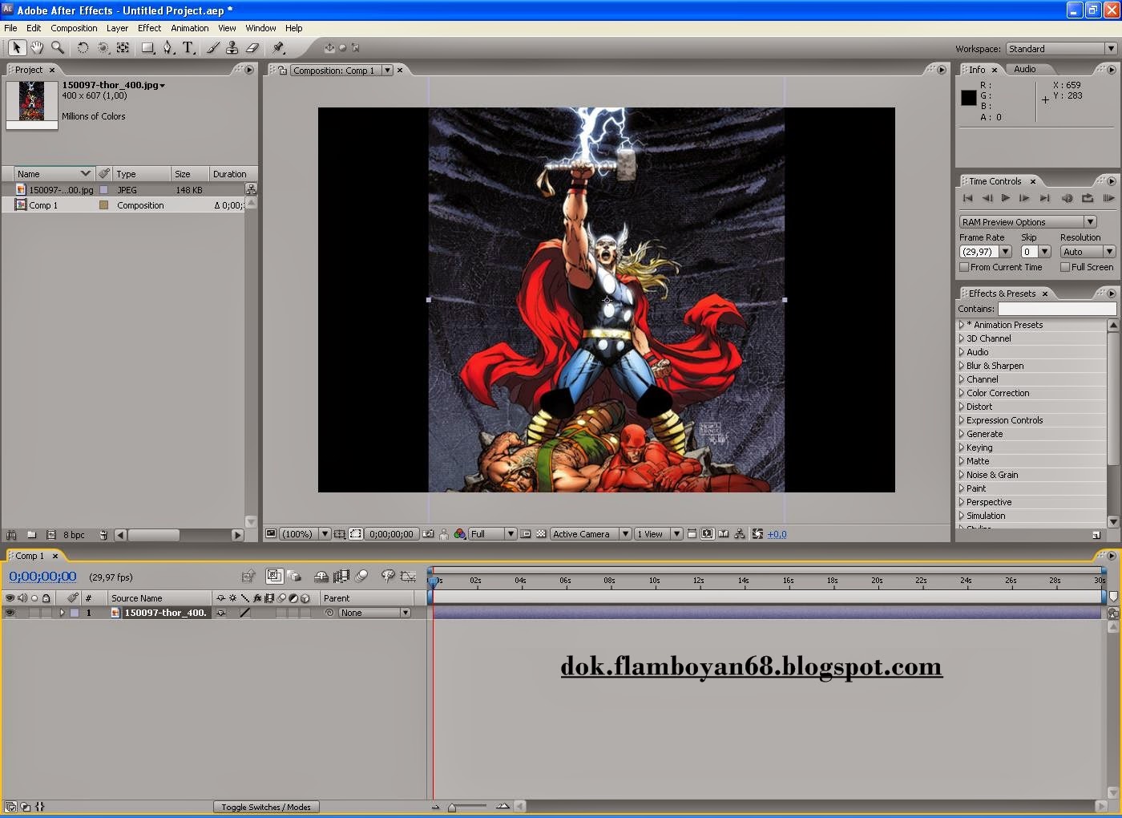
Task: Click the Region of Interest icon
Action: [x=526, y=534]
